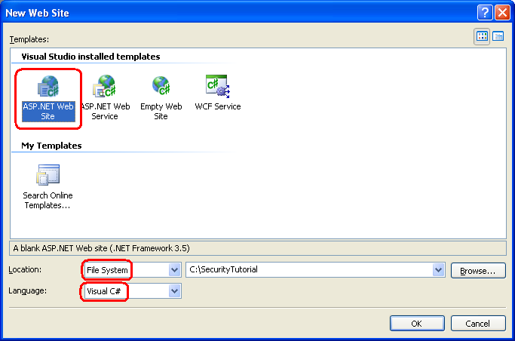Screen dimensions: 515x341
Task: Pick the WCF Service template icon
Action: point(217,86)
